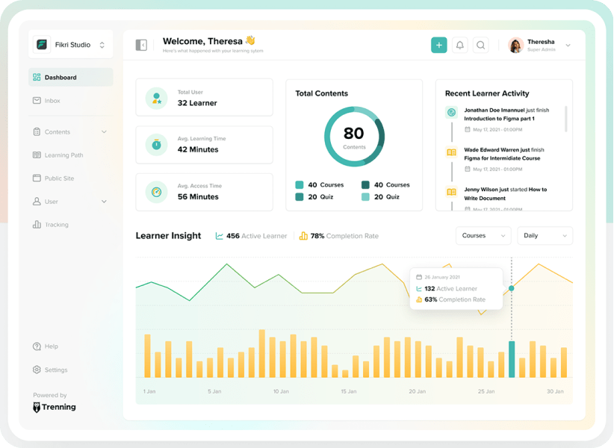Click the teal highlighted chart bar
The image size is (614, 448).
pyautogui.click(x=512, y=359)
